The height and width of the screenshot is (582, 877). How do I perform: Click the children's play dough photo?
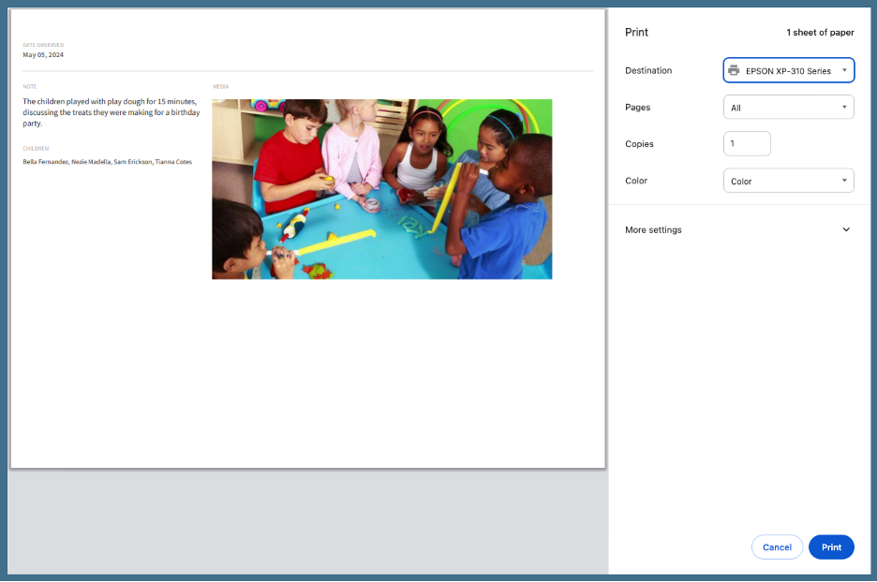coord(382,188)
